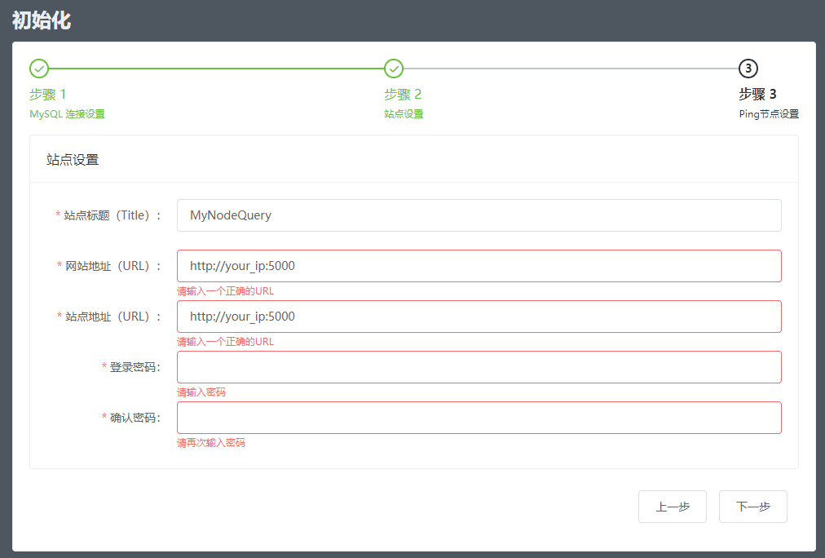Click the step 3 numbered circle icon
Viewport: 825px width, 558px height.
click(748, 69)
